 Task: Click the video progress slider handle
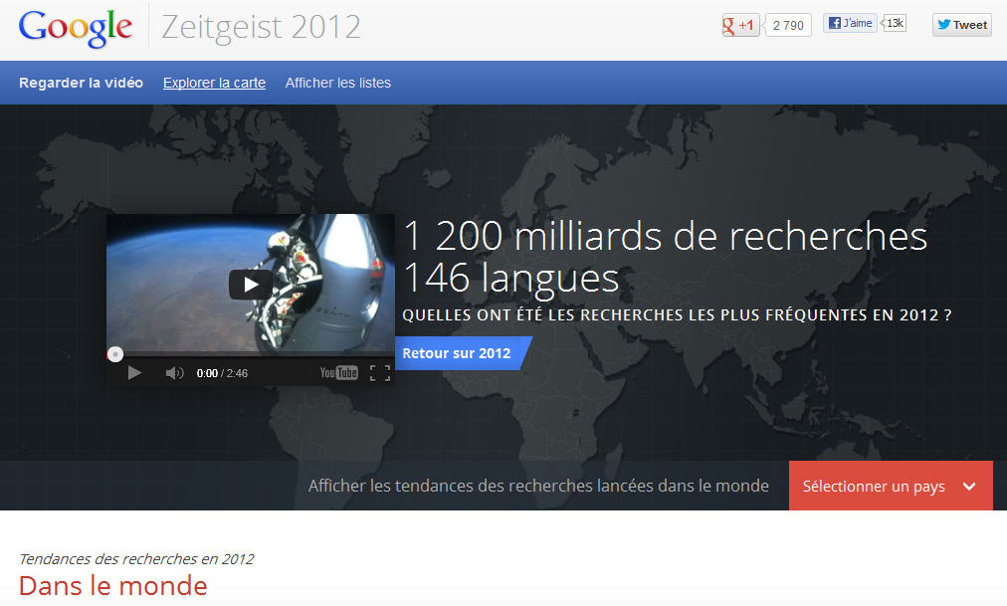115,353
